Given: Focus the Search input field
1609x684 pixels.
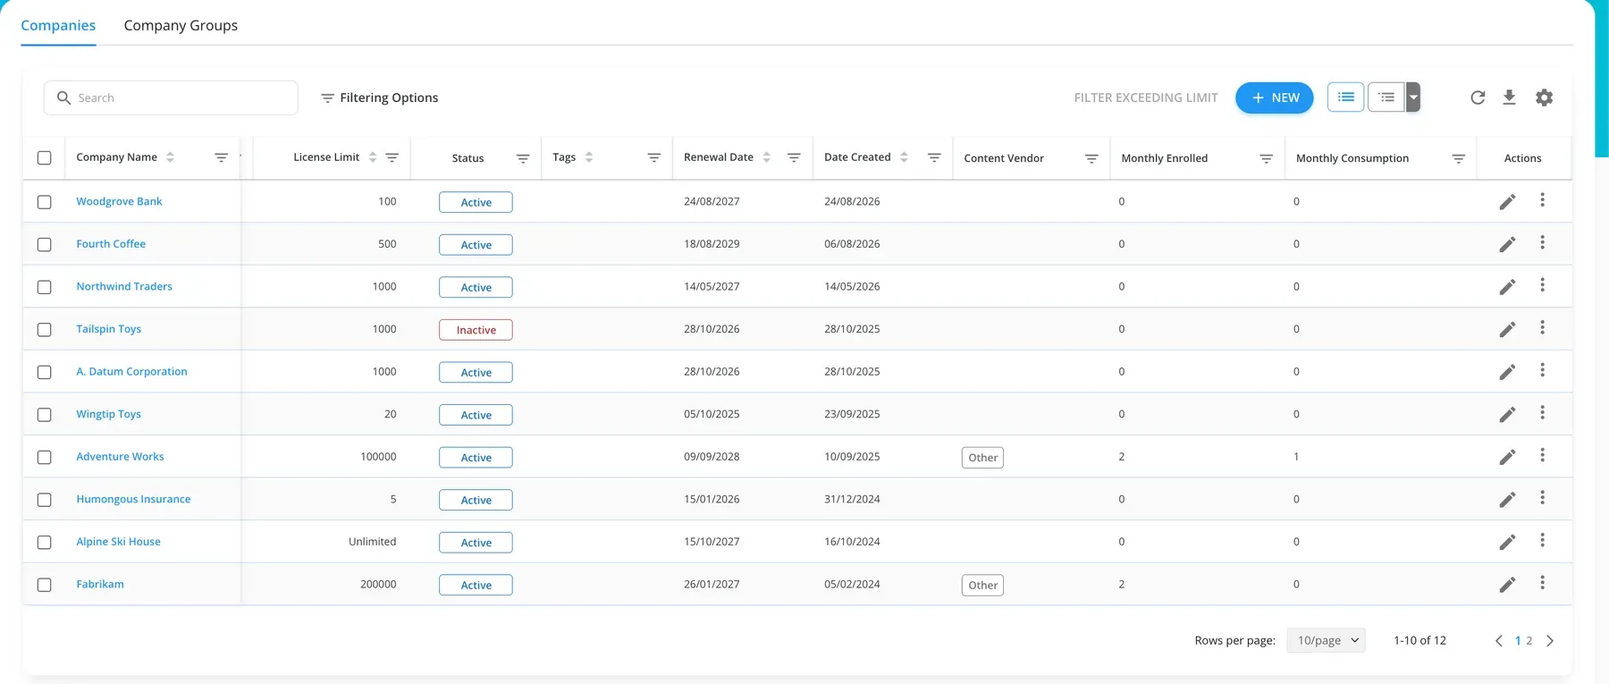Looking at the screenshot, I should click(x=171, y=97).
